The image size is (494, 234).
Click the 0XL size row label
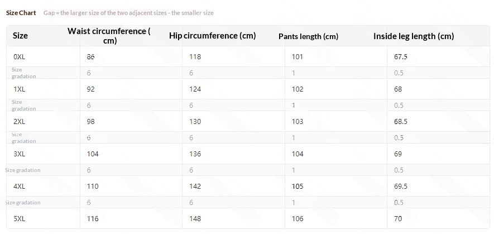click(x=19, y=57)
